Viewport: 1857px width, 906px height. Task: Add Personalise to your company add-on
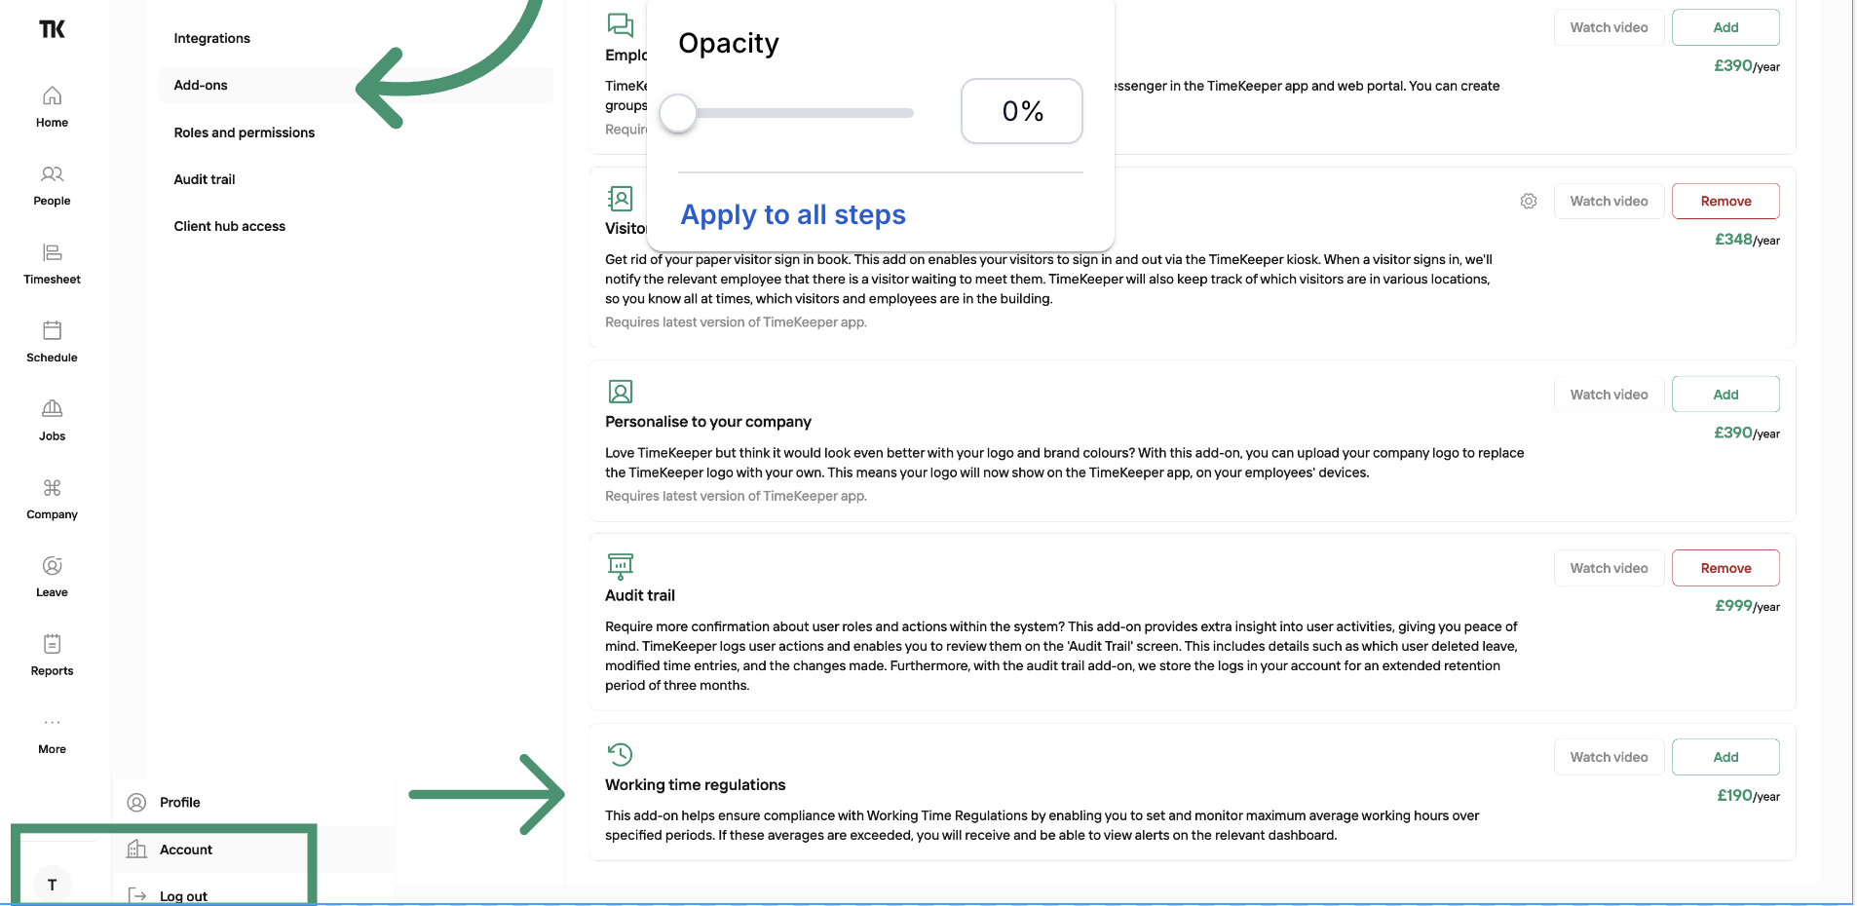(1725, 395)
